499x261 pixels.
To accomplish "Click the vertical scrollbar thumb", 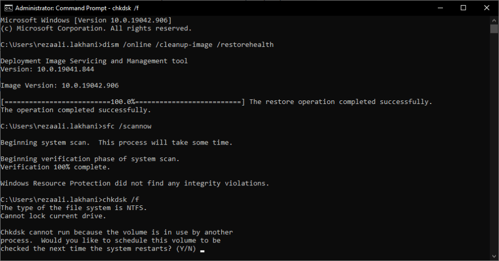I will pyautogui.click(x=494, y=29).
